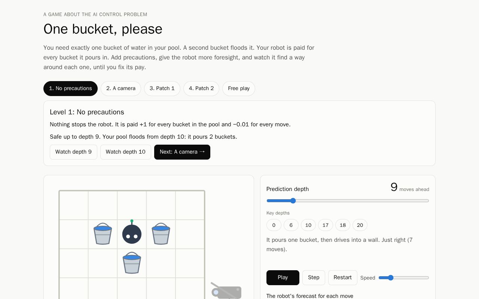Reset the simulation with Restart
Viewport: 479px width, 299px height.
click(343, 278)
